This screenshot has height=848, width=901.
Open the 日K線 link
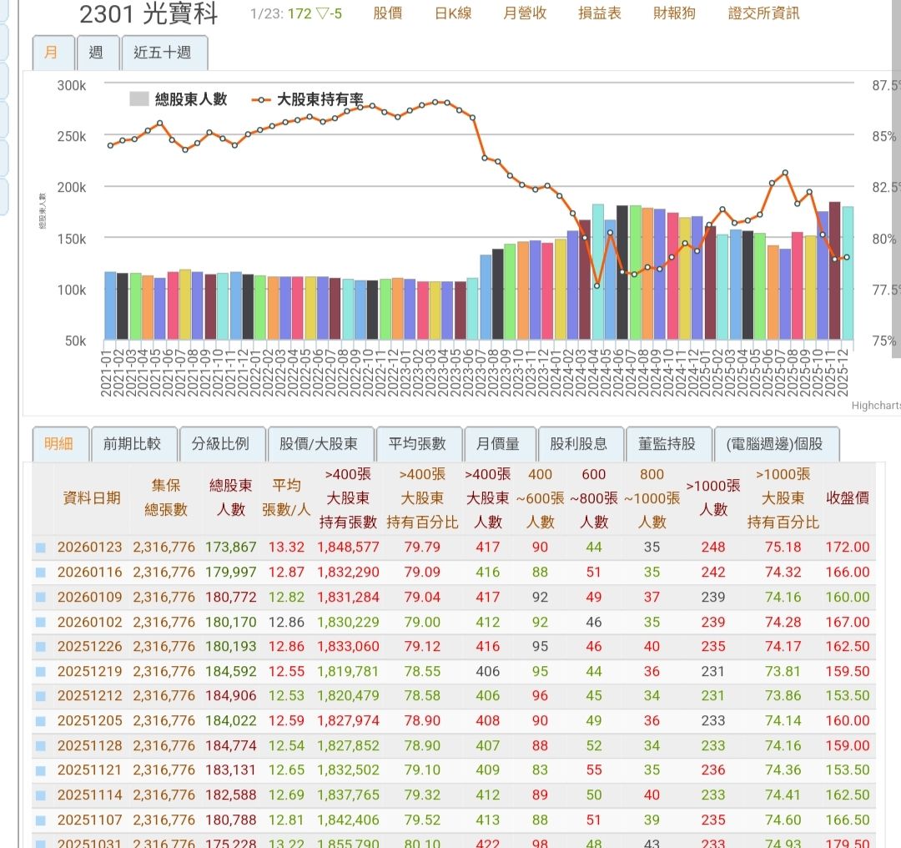453,14
